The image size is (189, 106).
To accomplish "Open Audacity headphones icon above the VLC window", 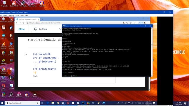I will coord(42,4).
